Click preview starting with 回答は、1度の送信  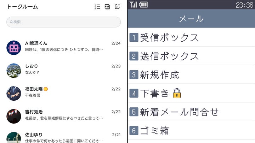(64, 50)
